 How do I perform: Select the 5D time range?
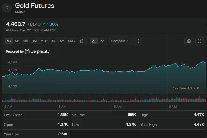pos(17,41)
